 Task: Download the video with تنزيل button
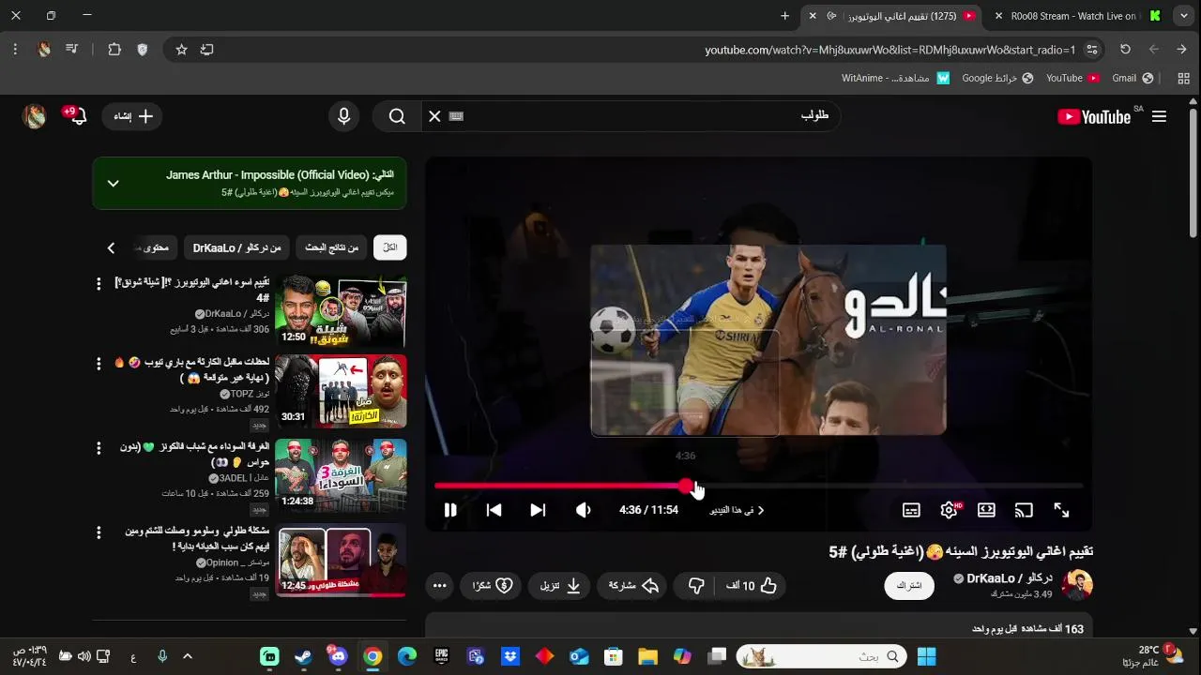[560, 586]
